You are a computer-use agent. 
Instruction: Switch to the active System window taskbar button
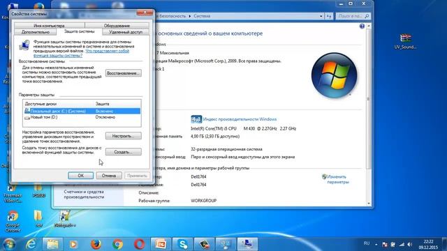tap(247, 244)
